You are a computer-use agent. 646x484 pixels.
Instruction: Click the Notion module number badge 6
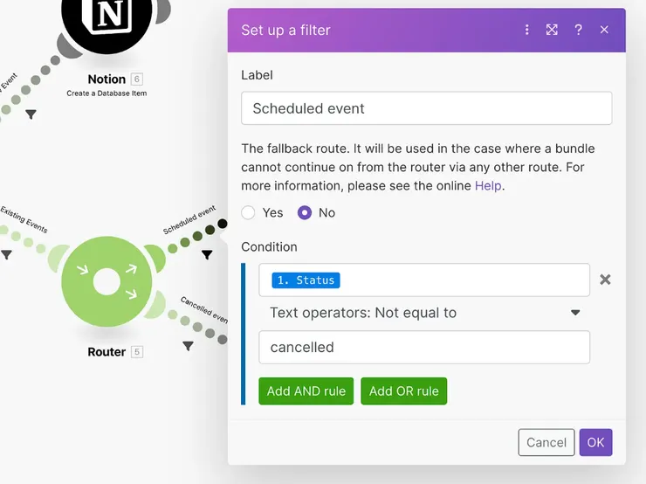point(137,79)
